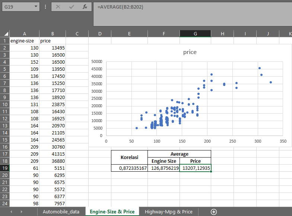This screenshot has width=292, height=216.
Task: Select the Engine-Size & Price sheet tab
Action: (112, 212)
